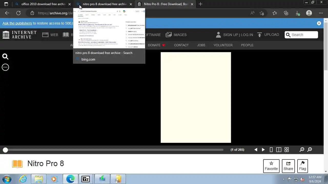Flip to the next book page
The width and height of the screenshot is (328, 184).
point(263,150)
